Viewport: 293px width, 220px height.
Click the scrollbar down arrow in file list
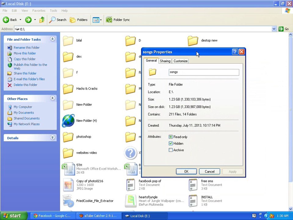291,209
